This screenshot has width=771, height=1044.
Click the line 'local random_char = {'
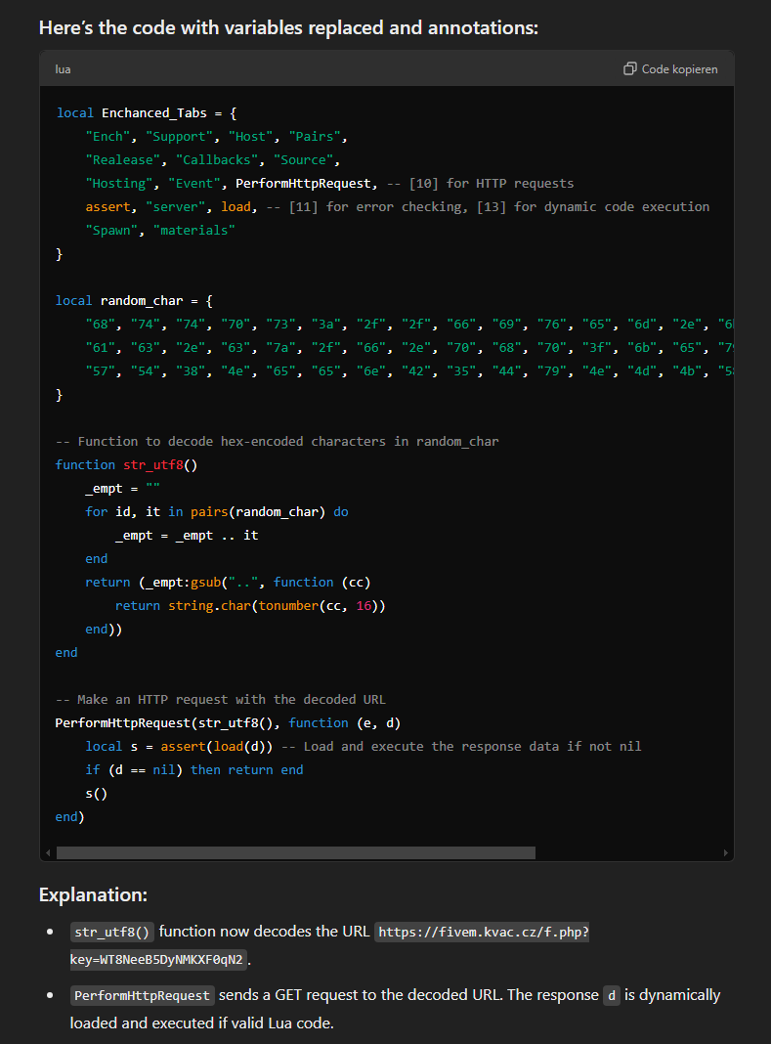click(x=134, y=301)
